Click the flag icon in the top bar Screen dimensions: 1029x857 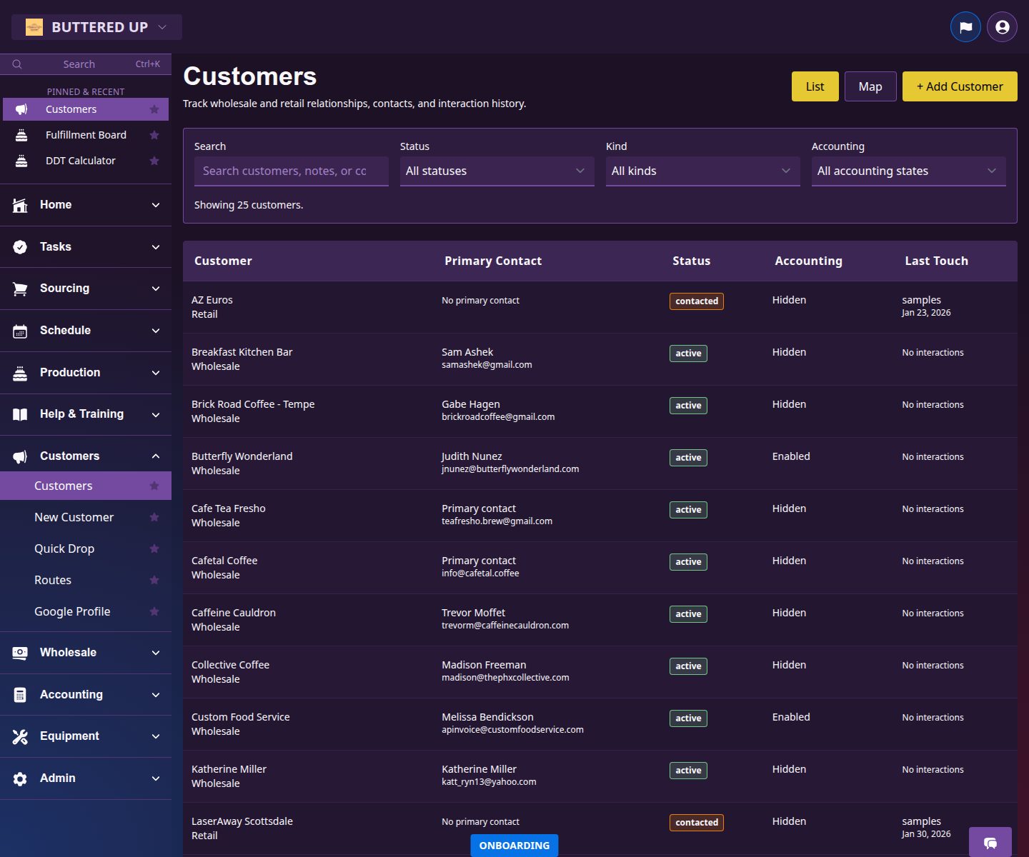click(965, 26)
